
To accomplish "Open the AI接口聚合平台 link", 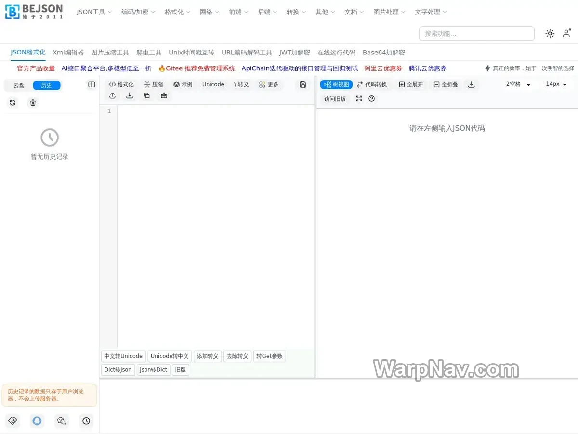I will click(106, 68).
